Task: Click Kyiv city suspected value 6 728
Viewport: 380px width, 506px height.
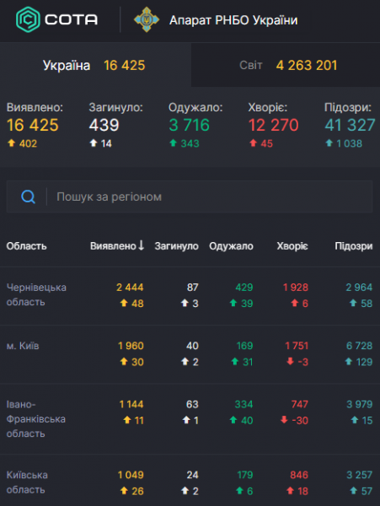Action: tap(360, 346)
